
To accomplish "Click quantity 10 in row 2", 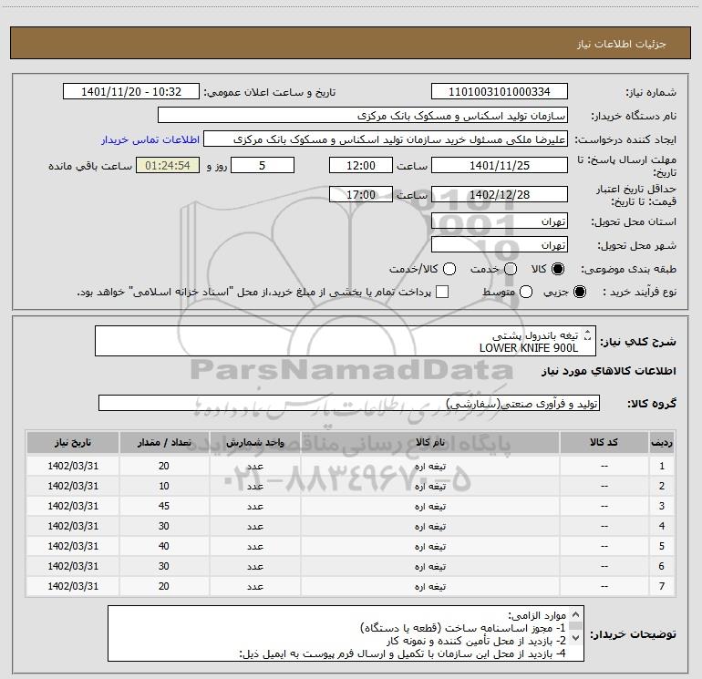I will 164,486.
